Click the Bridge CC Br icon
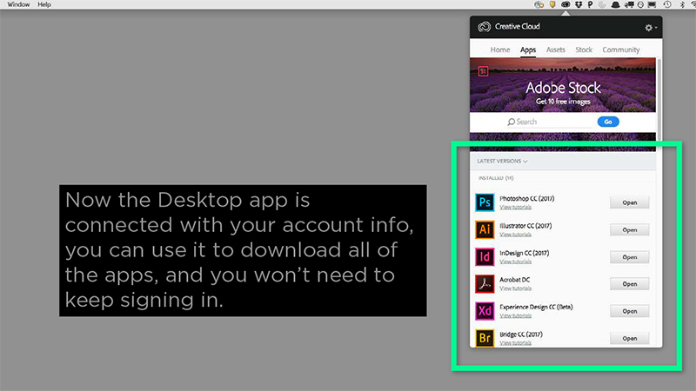Viewport: 696px width, 391px height. tap(485, 338)
